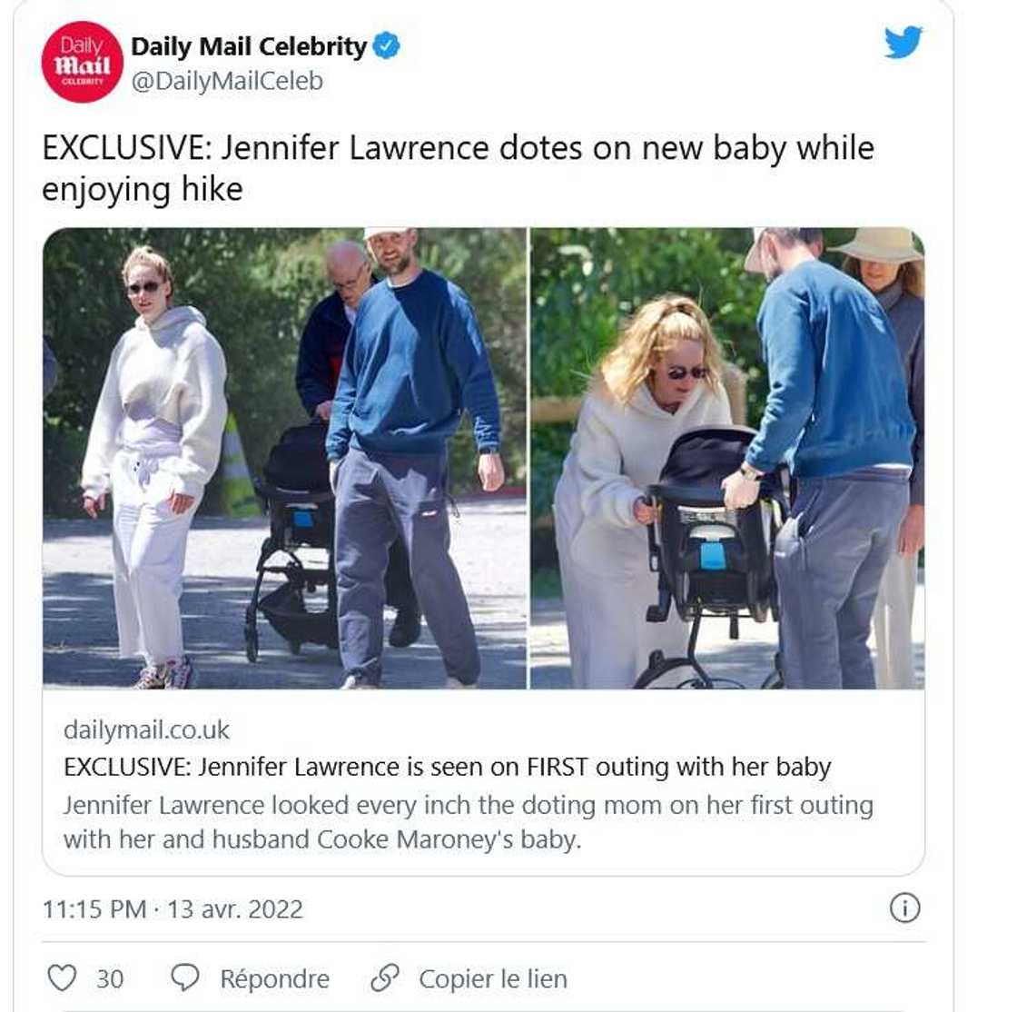The image size is (1017, 1012).
Task: Click Copier le lien text
Action: (x=493, y=978)
